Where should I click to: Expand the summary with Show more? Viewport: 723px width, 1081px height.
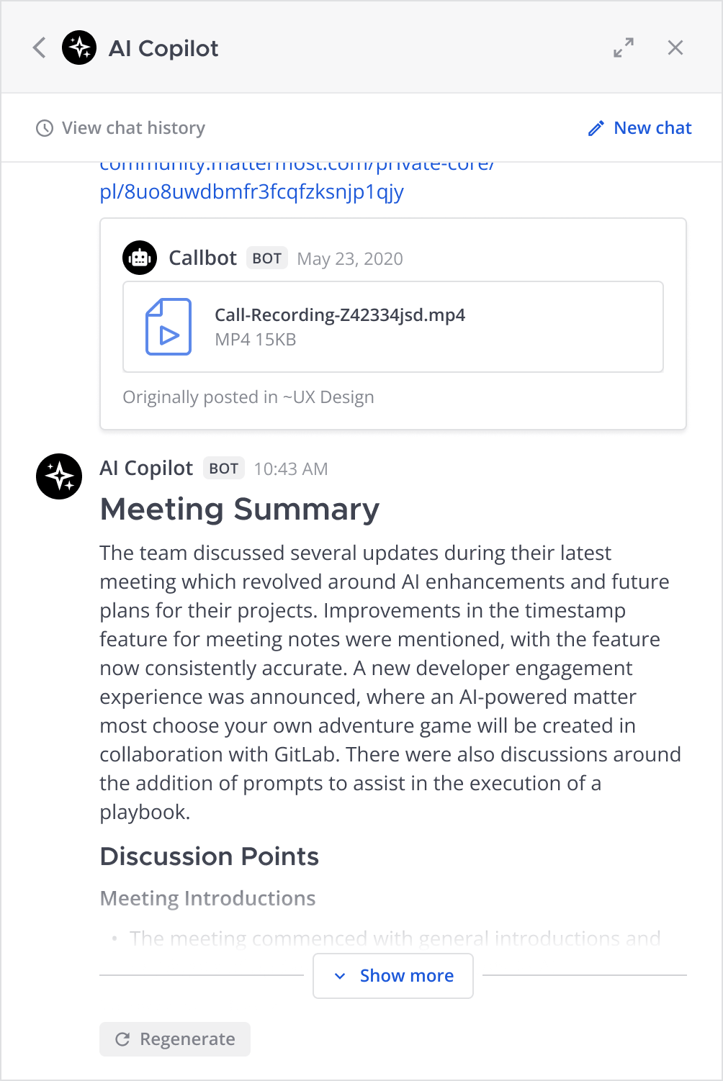tap(393, 976)
